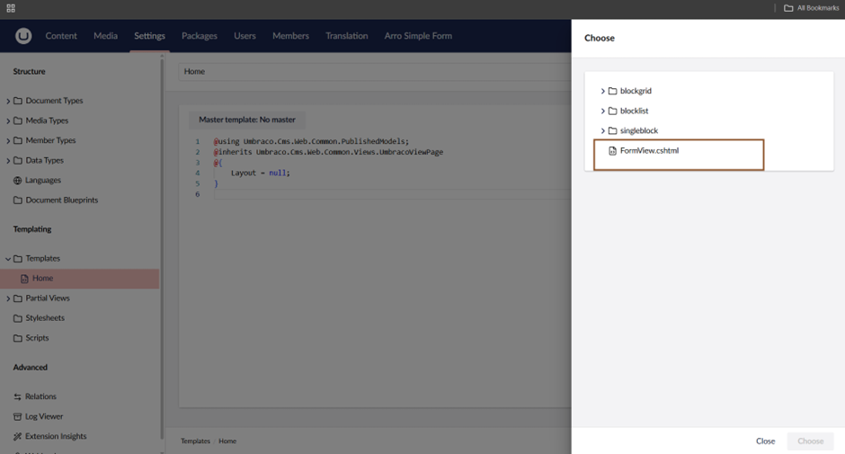Expand the Partial Views folder

coord(8,298)
